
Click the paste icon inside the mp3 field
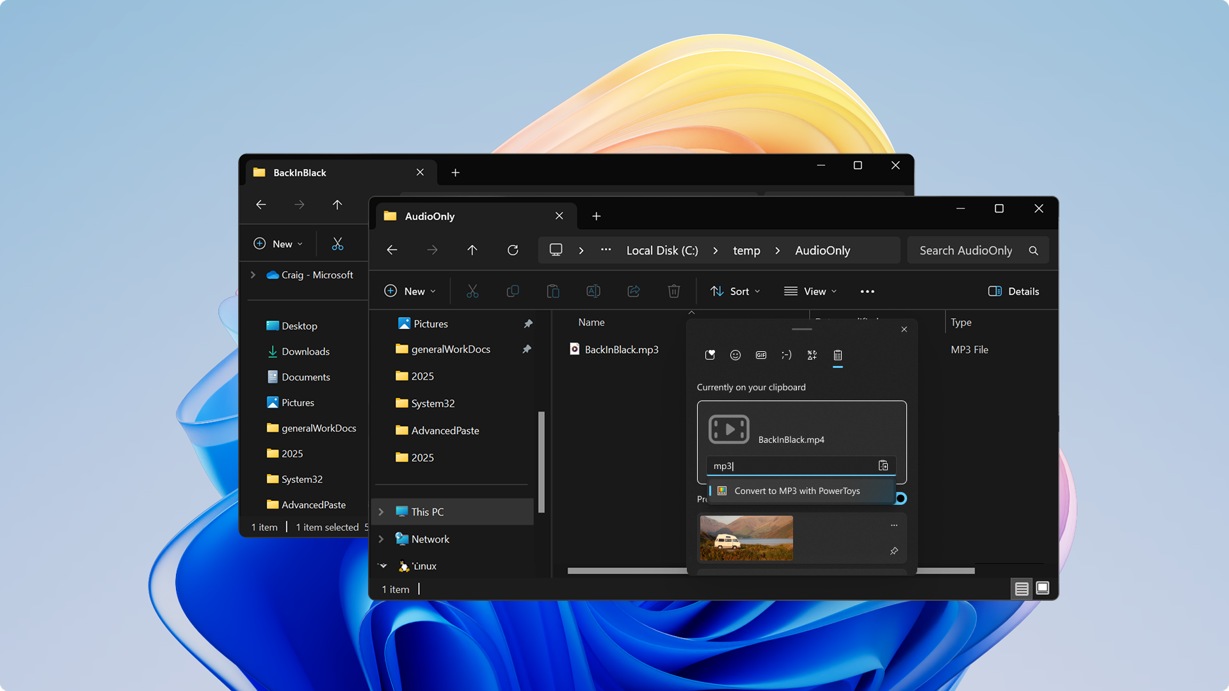tap(883, 466)
